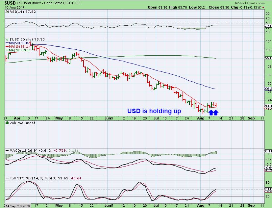The height and width of the screenshot is (208, 272).
Task: Click the Jul label on the date axis
Action: pyautogui.click(x=156, y=117)
